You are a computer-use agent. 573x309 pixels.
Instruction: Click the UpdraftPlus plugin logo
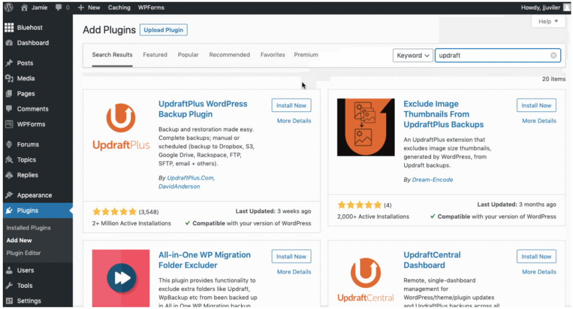click(121, 127)
